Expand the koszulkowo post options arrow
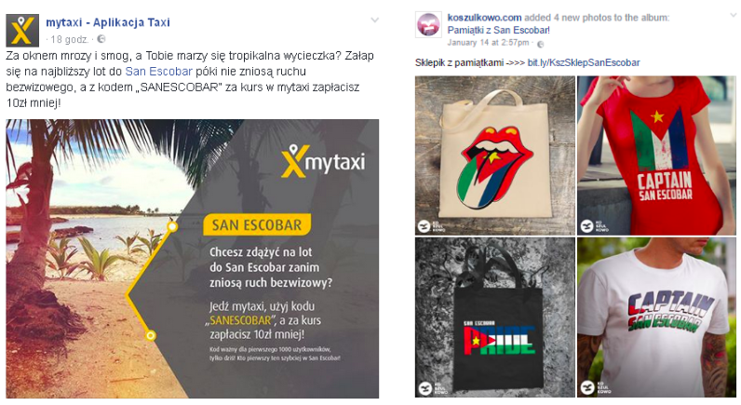 point(733,16)
